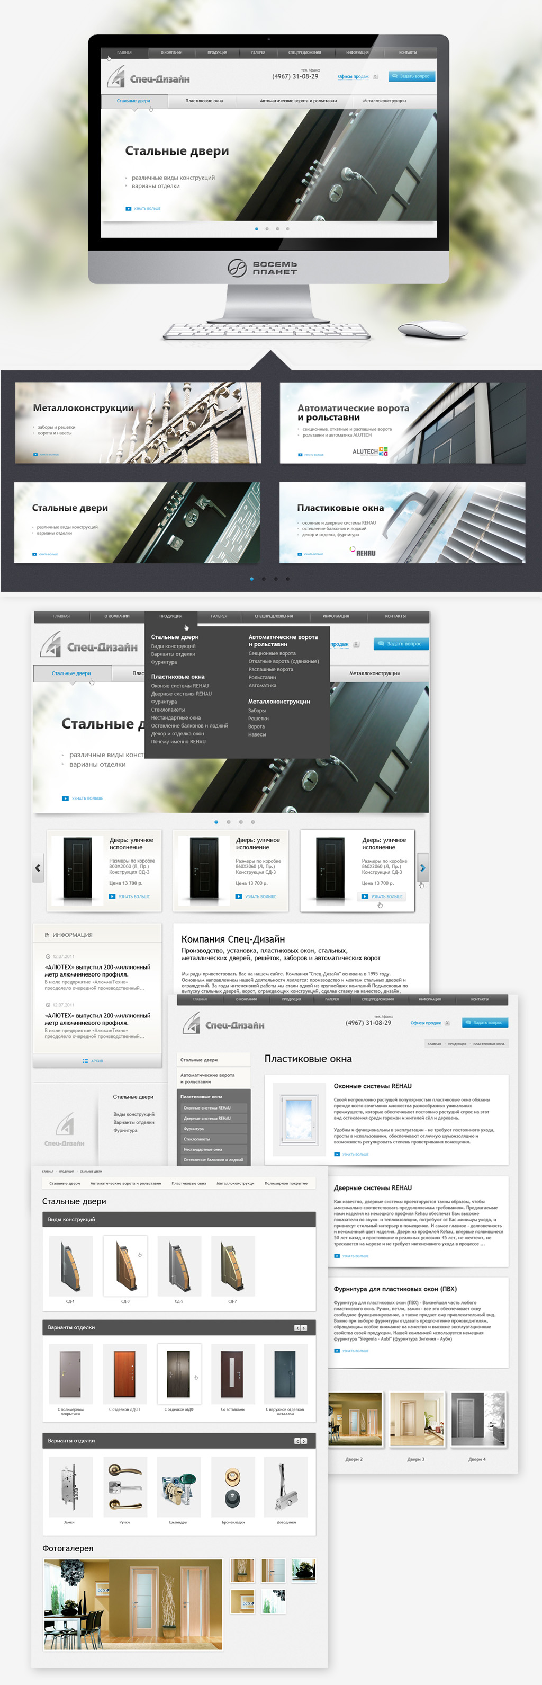Screen dimensions: 542x1685
Task: Open the Доводчики hardware thumbnail
Action: 286,1487
